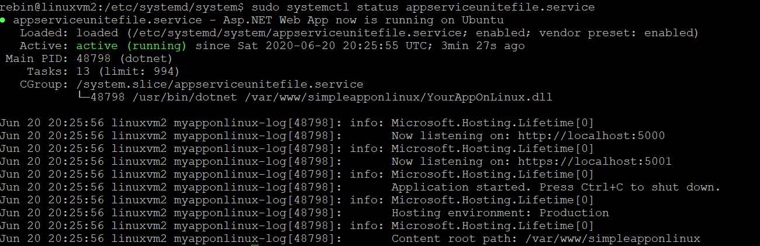
Task: Click the prompt text rebin@linuxvm2
Action: click(49, 7)
